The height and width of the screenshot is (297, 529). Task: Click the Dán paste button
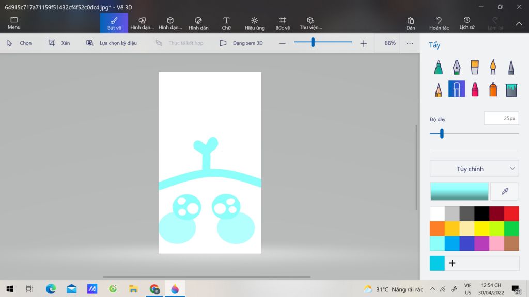(x=411, y=23)
